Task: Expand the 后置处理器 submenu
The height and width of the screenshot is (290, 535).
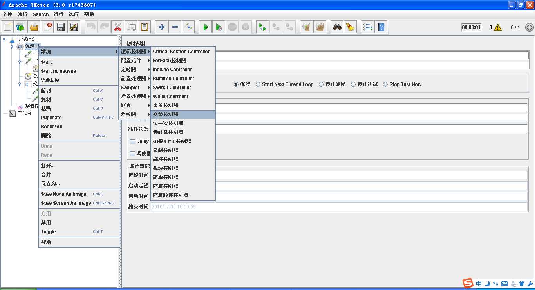Action: [x=135, y=97]
